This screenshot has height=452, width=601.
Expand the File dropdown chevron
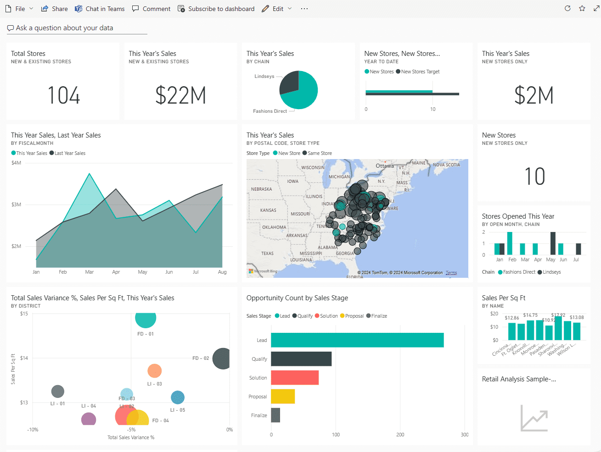(31, 8)
